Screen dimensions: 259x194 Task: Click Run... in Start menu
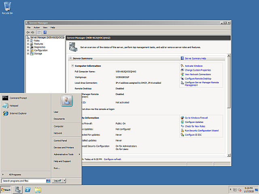pyautogui.click(x=57, y=168)
